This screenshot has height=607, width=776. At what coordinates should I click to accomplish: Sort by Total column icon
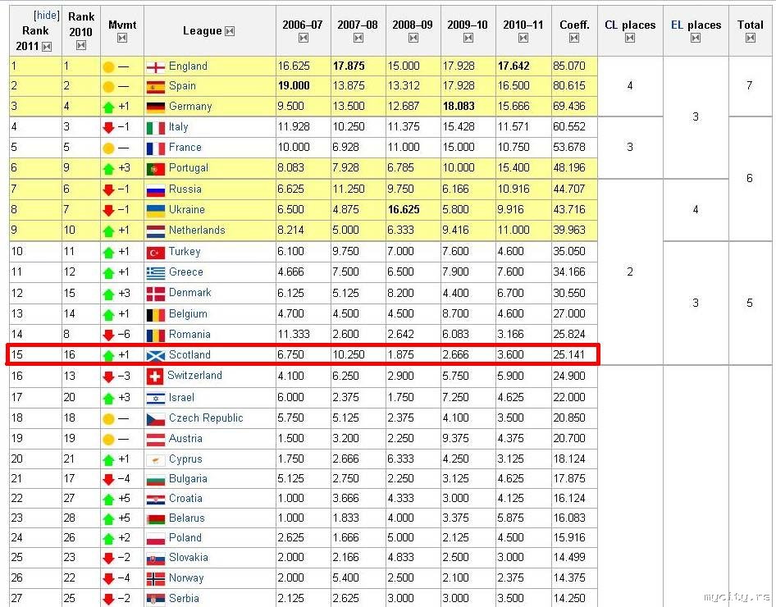[751, 38]
